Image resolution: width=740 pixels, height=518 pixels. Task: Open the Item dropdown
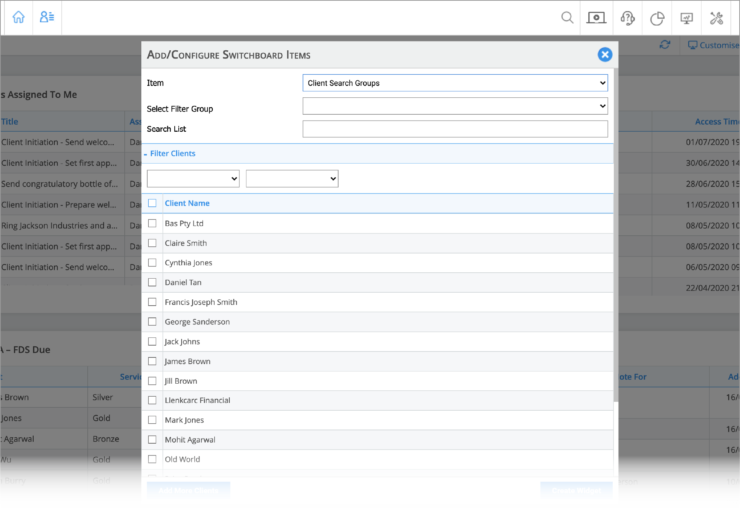[x=455, y=83]
